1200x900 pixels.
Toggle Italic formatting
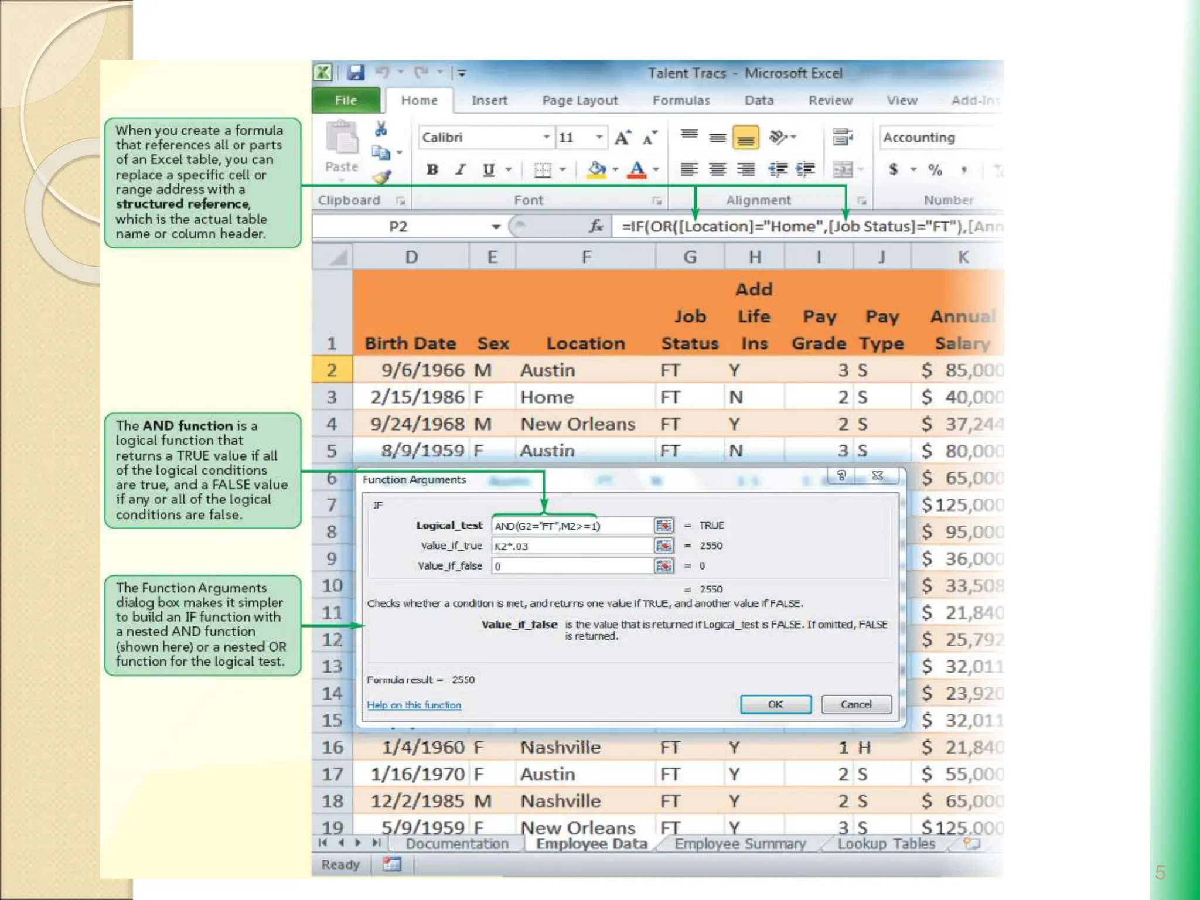(461, 170)
